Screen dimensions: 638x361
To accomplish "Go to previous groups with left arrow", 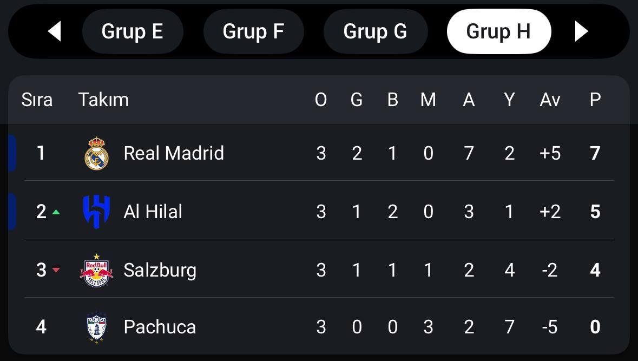I will pyautogui.click(x=55, y=31).
